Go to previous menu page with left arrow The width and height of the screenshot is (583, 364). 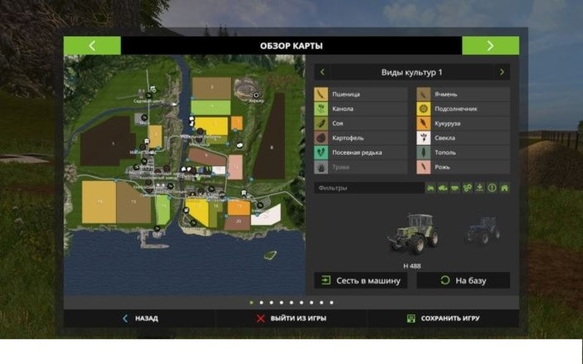pyautogui.click(x=92, y=45)
